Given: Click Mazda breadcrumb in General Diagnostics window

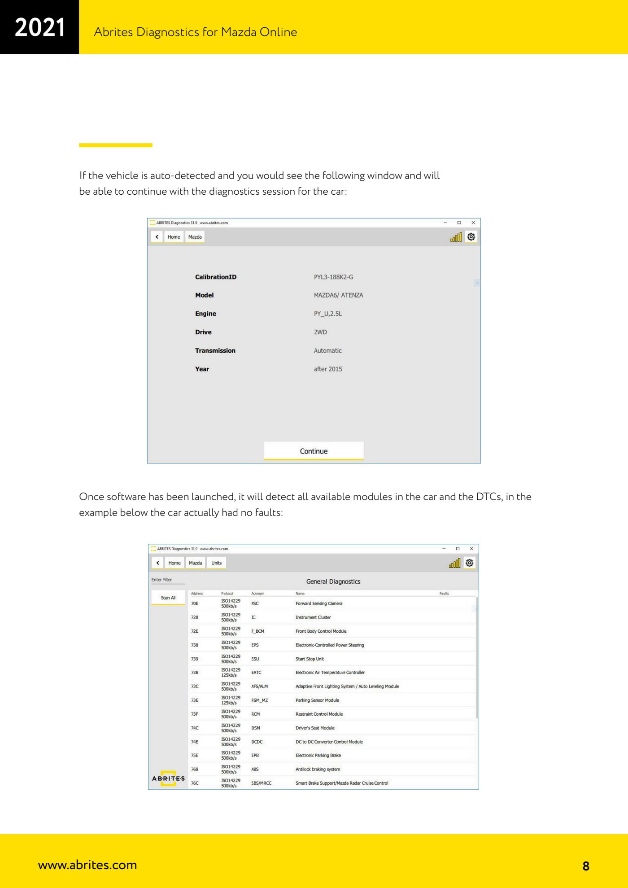Looking at the screenshot, I should 195,563.
